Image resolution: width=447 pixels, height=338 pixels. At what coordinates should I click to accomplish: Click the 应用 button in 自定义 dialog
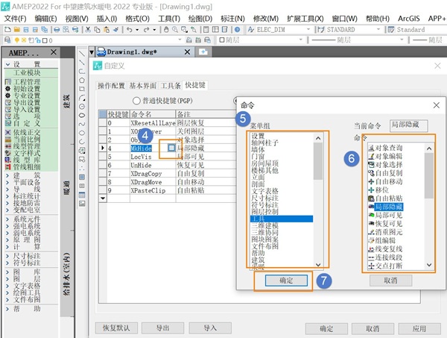(419, 328)
